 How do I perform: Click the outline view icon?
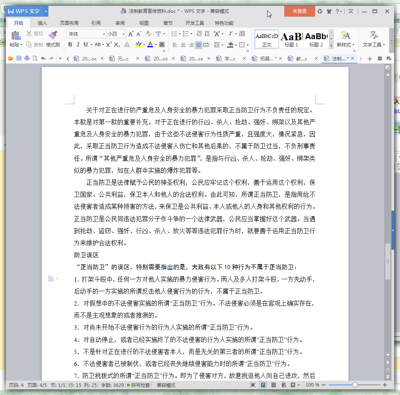coord(273,385)
